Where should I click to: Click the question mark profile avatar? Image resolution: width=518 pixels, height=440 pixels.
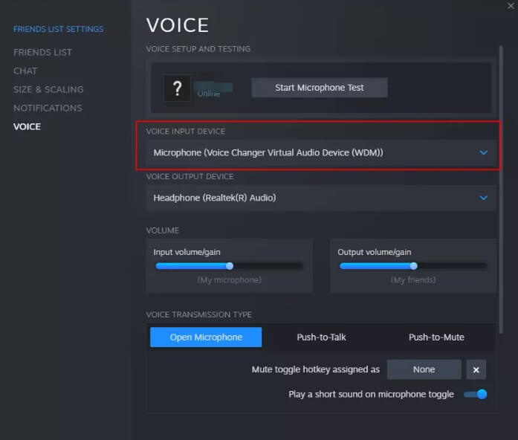click(x=177, y=88)
